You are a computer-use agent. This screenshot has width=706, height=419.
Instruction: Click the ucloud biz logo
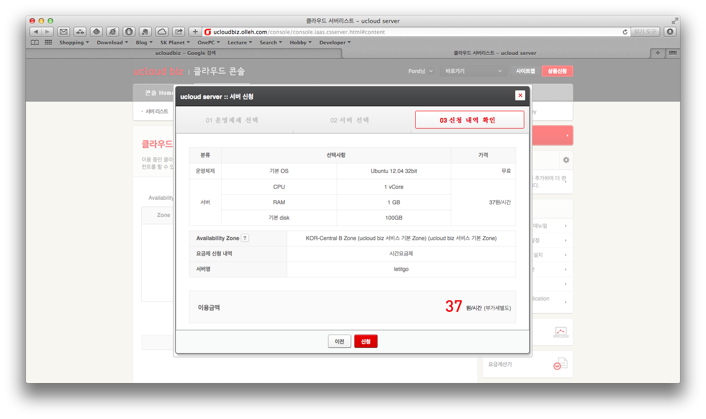[x=158, y=71]
